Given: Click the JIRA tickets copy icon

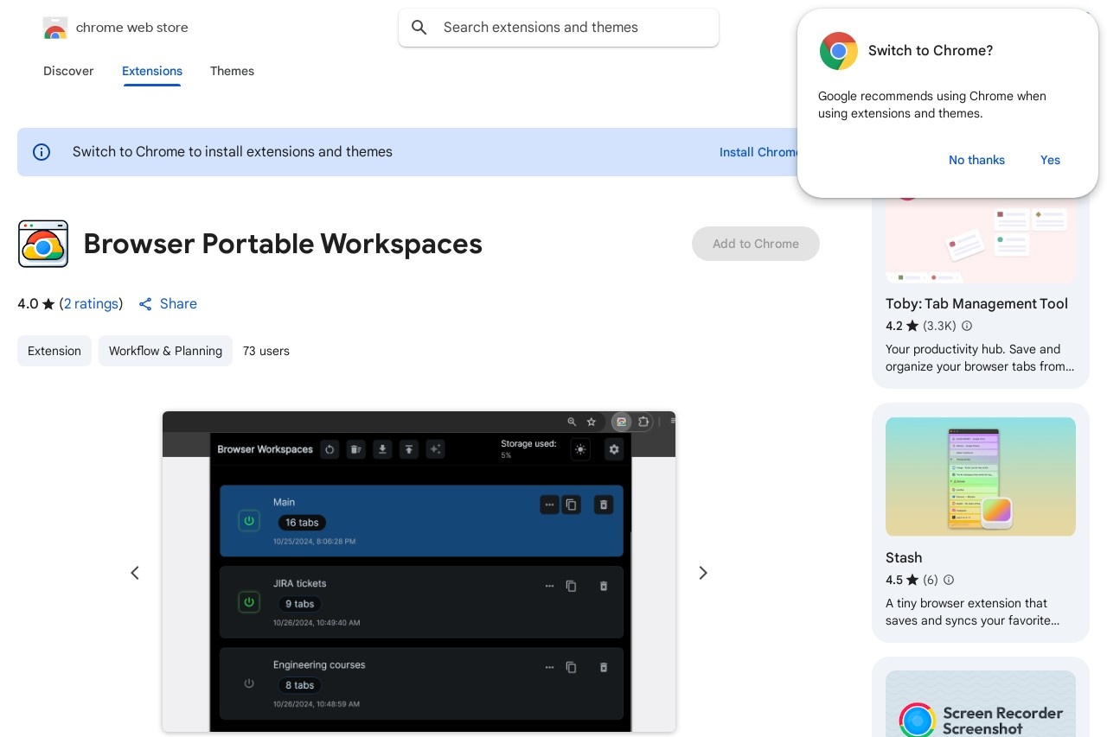Looking at the screenshot, I should (x=571, y=586).
